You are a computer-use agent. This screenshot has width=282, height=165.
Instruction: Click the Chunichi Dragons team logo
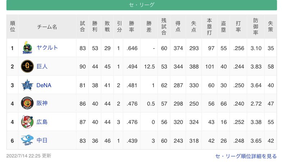27,140
